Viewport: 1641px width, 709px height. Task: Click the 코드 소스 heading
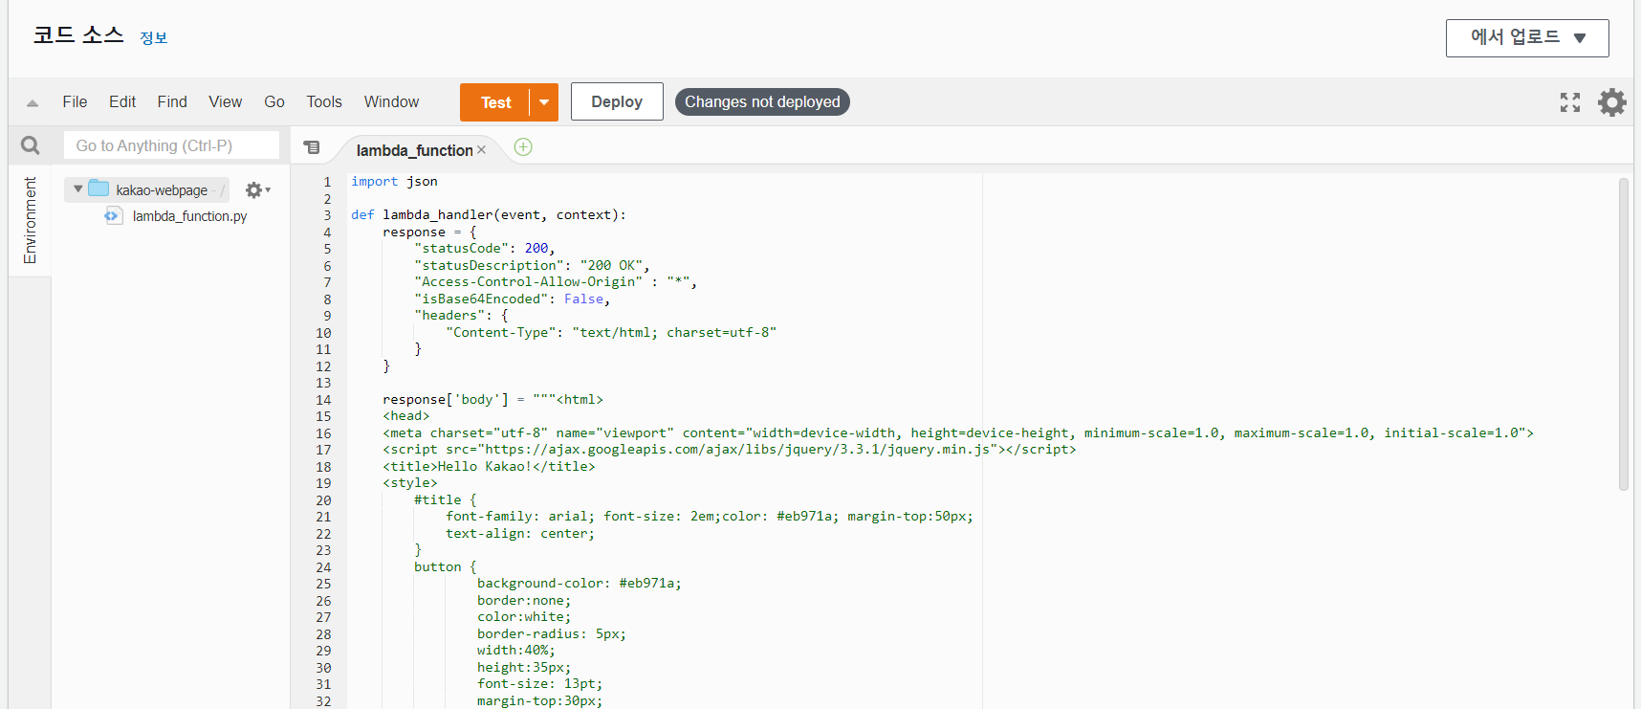78,35
